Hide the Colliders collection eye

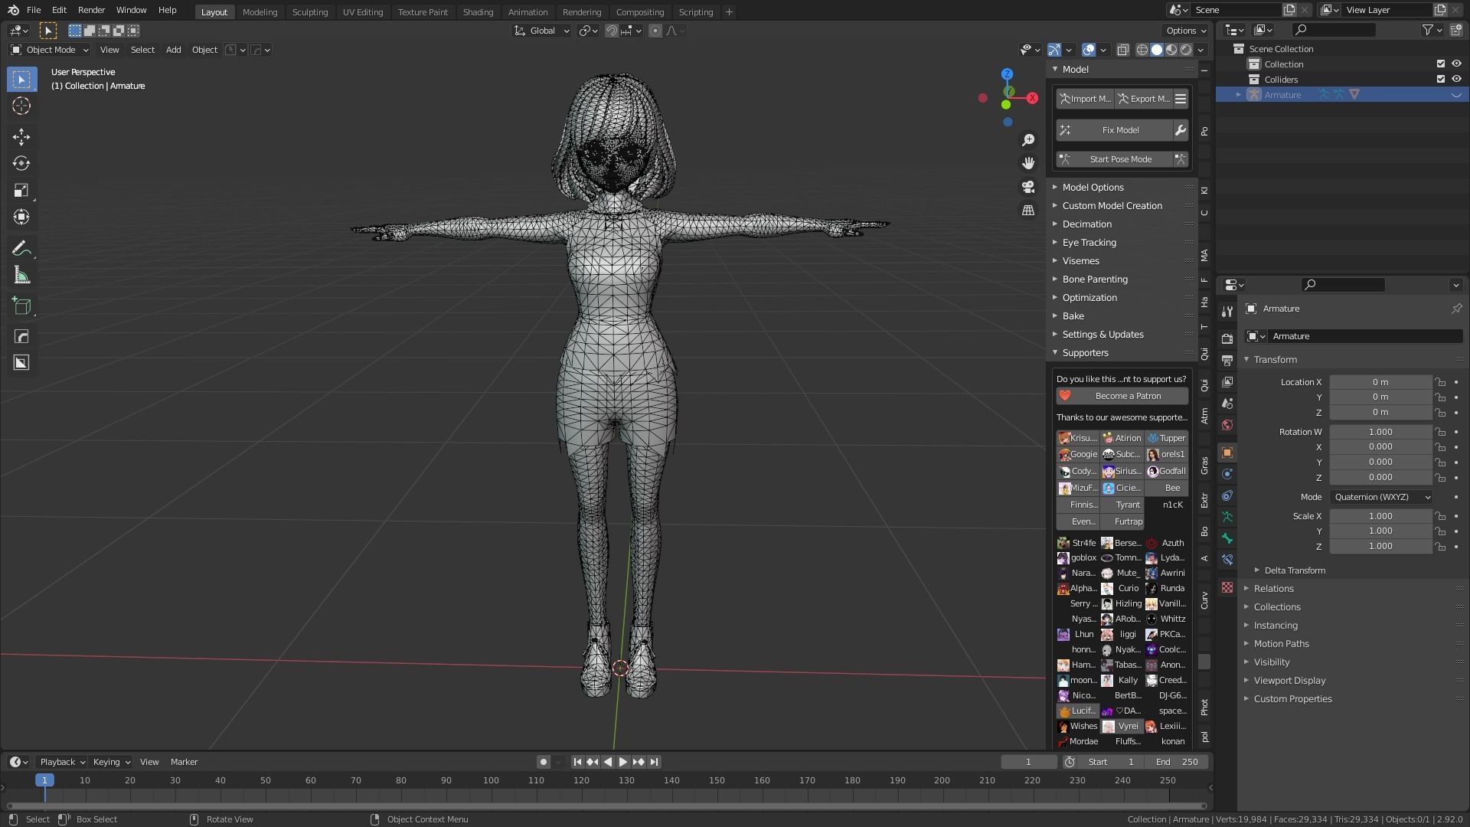click(x=1456, y=79)
